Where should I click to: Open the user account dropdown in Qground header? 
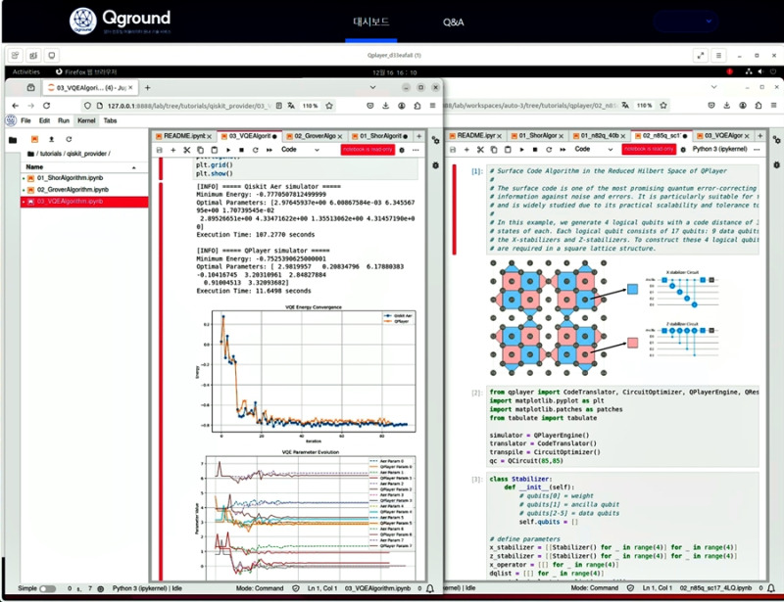pyautogui.click(x=685, y=22)
